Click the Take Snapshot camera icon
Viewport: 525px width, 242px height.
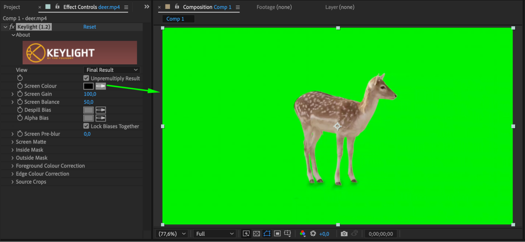pyautogui.click(x=344, y=234)
